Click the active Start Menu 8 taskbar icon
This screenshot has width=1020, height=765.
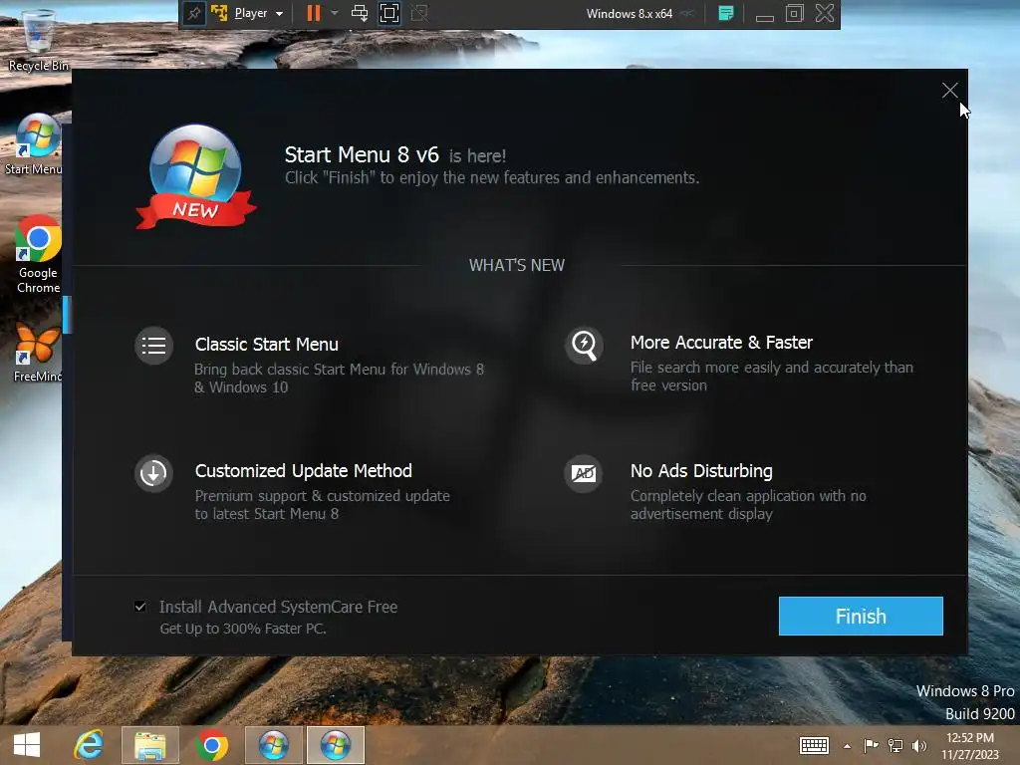(335, 745)
